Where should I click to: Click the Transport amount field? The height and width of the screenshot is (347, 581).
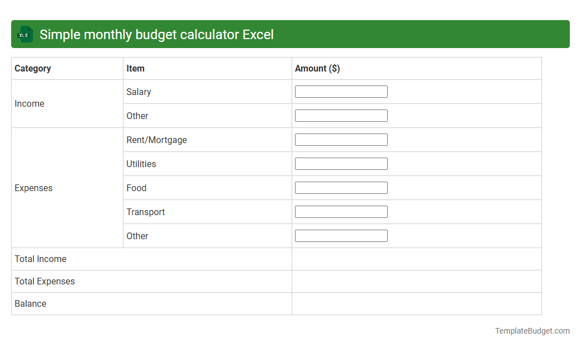click(341, 211)
